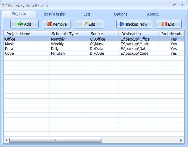This screenshot has height=147, width=188.
Task: Sort by Schedule Type column header
Action: pos(64,34)
